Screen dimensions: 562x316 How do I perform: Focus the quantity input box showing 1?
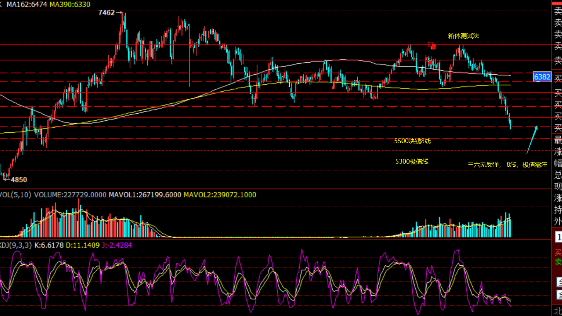pyautogui.click(x=558, y=236)
